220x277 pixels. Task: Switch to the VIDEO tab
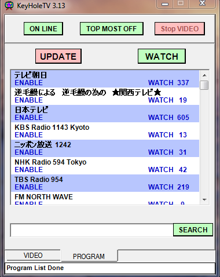(33, 256)
